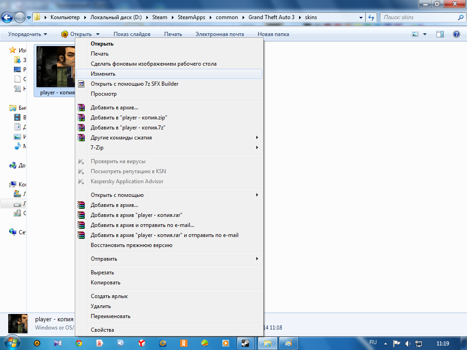Launch AIMP from the taskbar
Image resolution: width=467 pixels, height=350 pixels.
coord(37,343)
